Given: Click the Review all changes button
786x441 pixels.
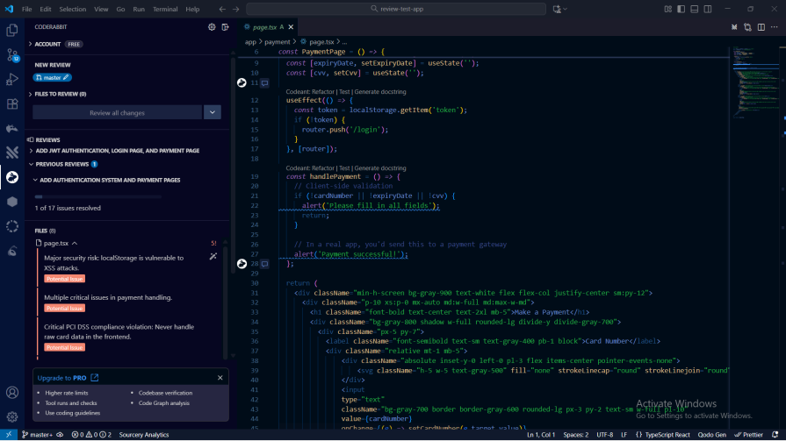Looking at the screenshot, I should 117,112.
